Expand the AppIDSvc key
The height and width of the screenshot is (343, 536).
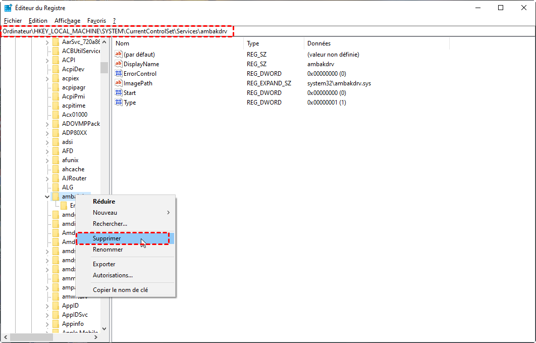pos(47,315)
